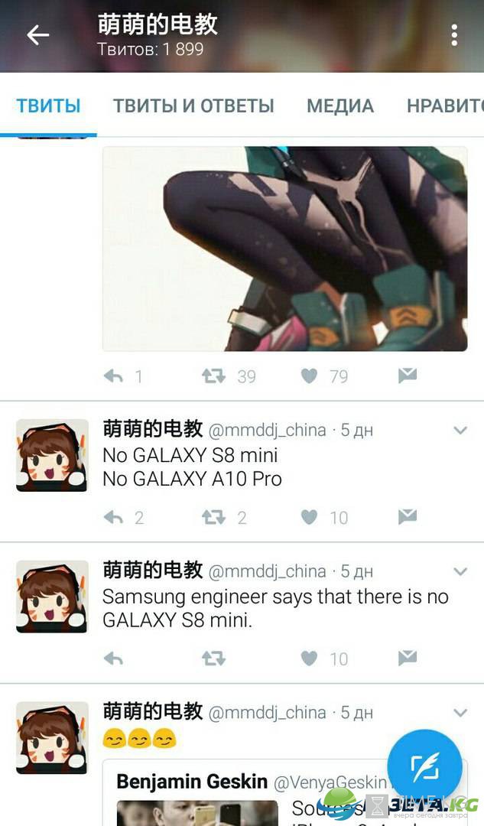
Task: Like the Samsung engineer tweet
Action: click(309, 658)
